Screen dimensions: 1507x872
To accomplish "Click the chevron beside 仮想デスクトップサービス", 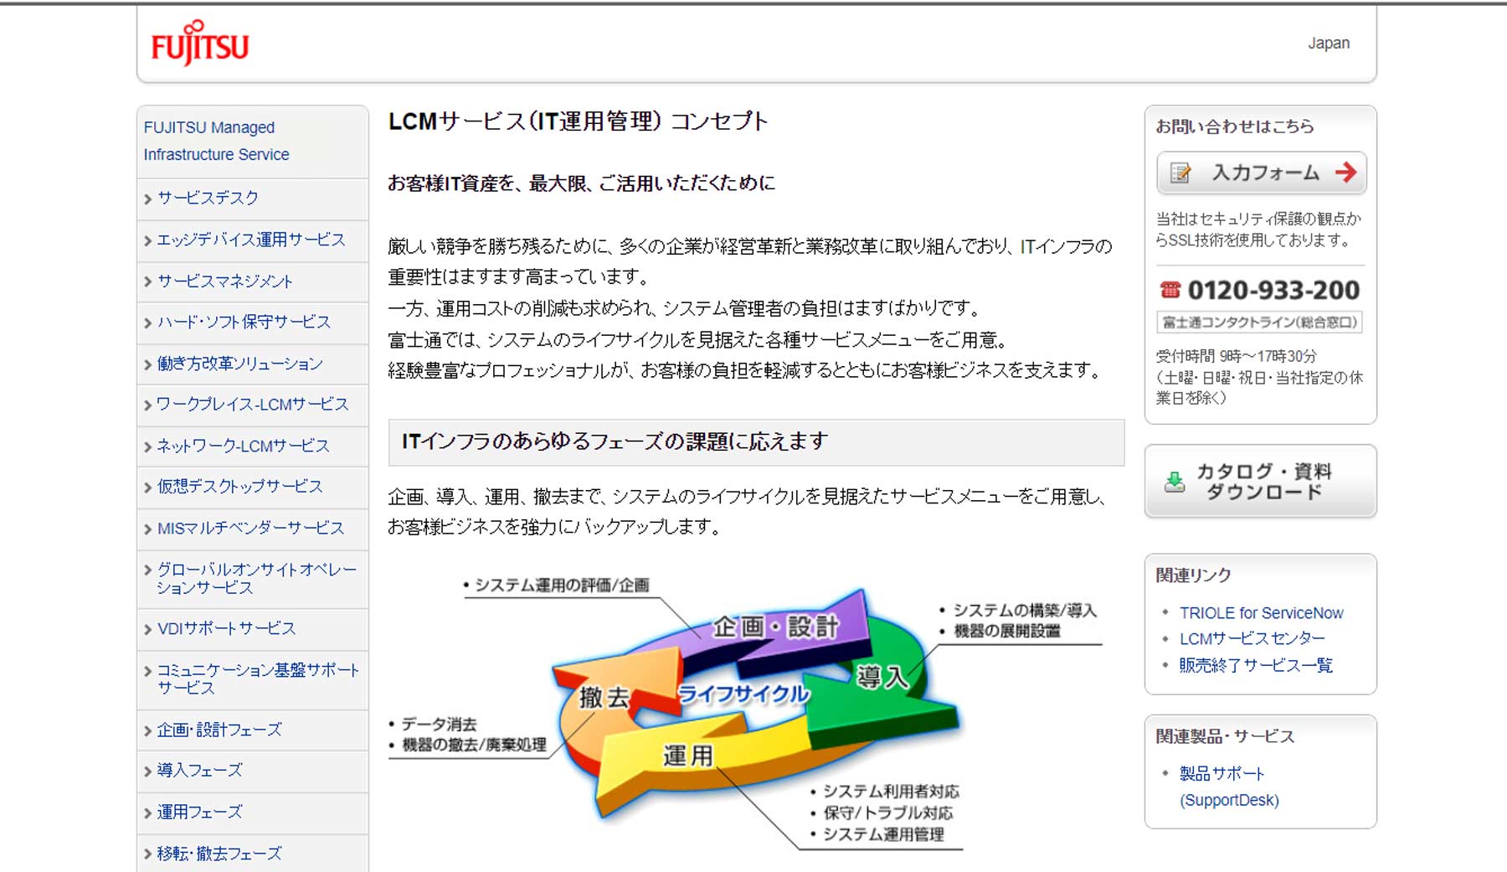I will 147,487.
